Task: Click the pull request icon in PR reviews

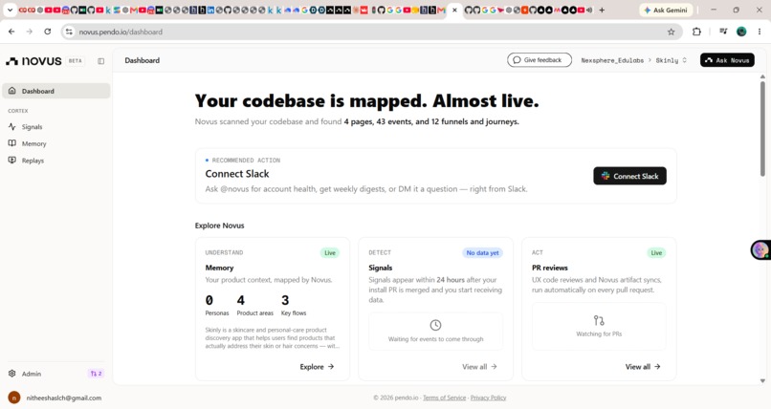Action: 599,320
